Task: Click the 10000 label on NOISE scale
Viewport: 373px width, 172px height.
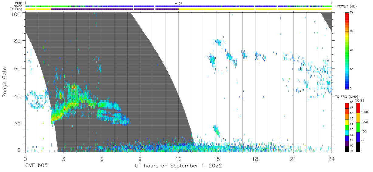Action: point(365,112)
